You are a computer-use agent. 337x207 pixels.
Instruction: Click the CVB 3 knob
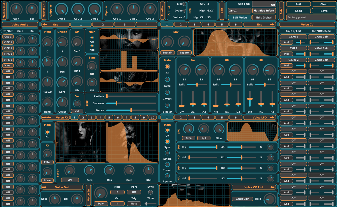tap(150, 10)
